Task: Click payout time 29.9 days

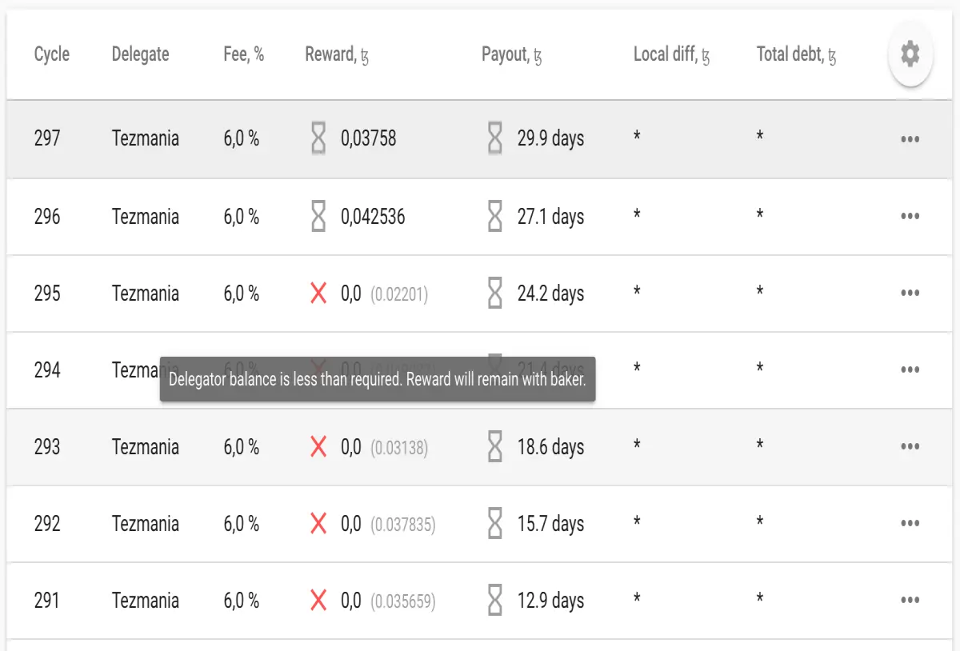Action: click(551, 138)
